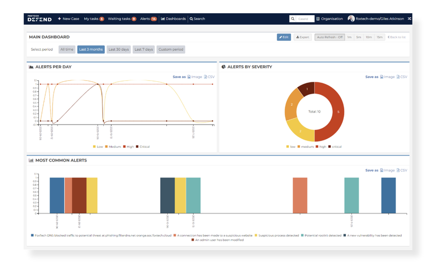Click the Image file icon in Alerts Per Day

(189, 77)
